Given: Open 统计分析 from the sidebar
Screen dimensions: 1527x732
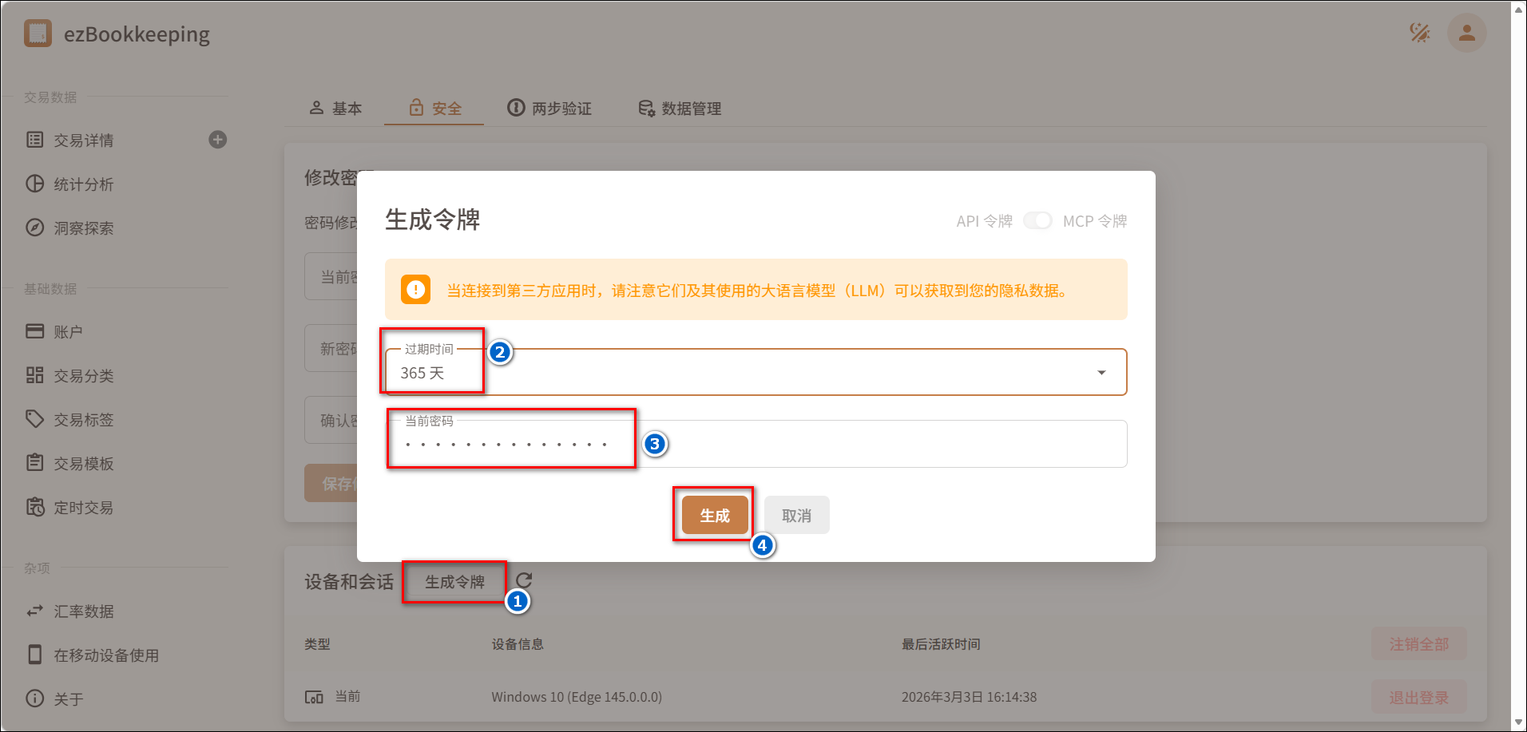Looking at the screenshot, I should [83, 184].
